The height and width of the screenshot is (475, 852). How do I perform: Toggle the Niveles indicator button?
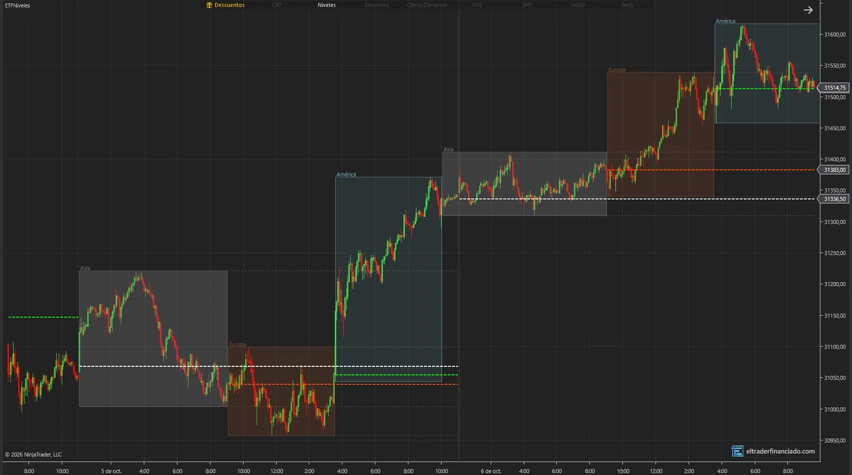pos(327,5)
